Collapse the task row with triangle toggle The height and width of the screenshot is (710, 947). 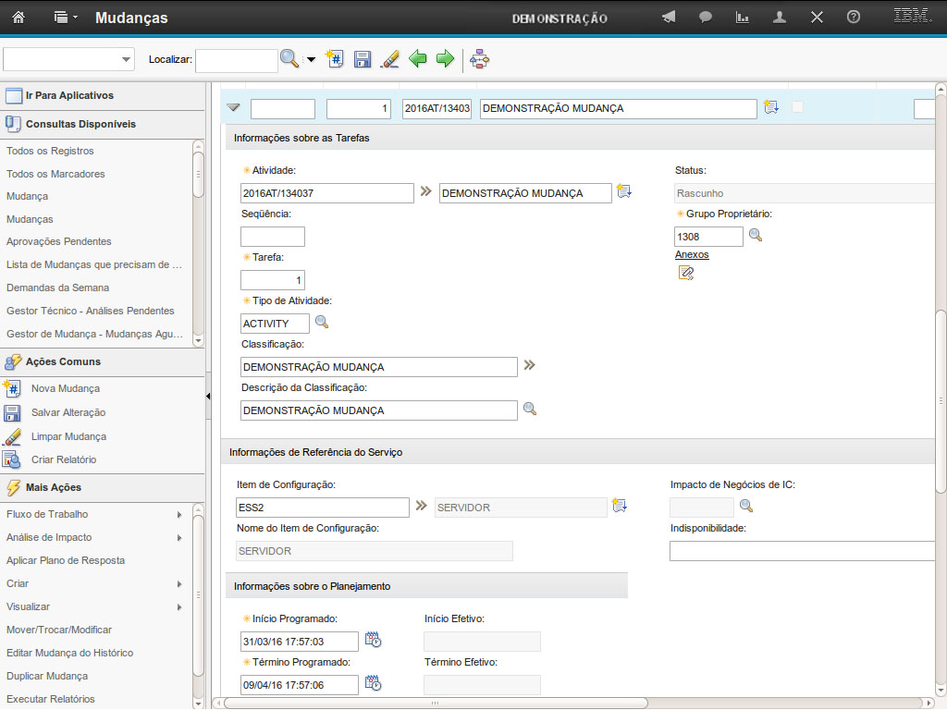click(234, 108)
